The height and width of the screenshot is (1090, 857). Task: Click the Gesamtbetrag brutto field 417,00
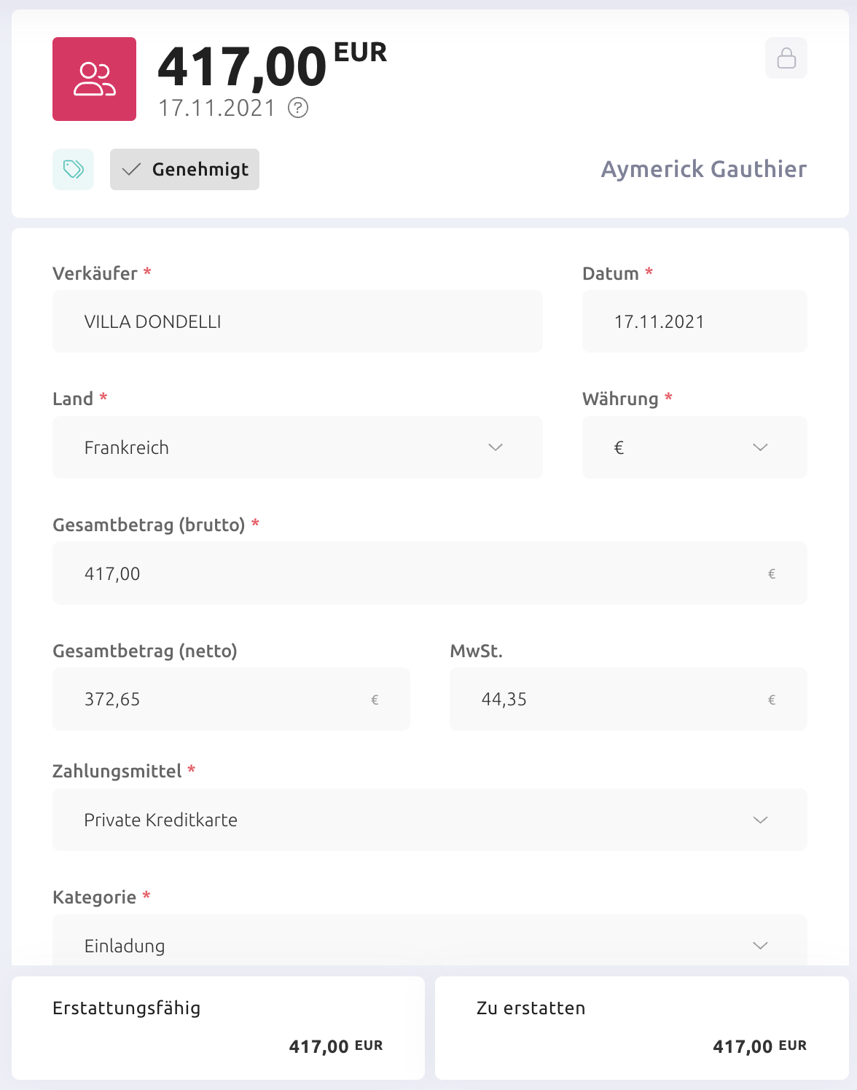pos(430,573)
